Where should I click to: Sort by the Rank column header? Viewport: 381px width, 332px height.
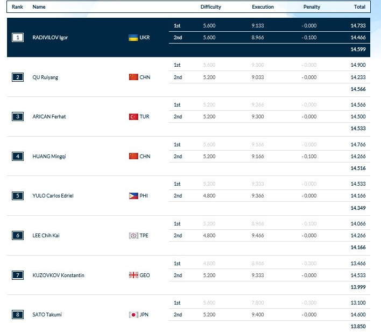point(17,7)
